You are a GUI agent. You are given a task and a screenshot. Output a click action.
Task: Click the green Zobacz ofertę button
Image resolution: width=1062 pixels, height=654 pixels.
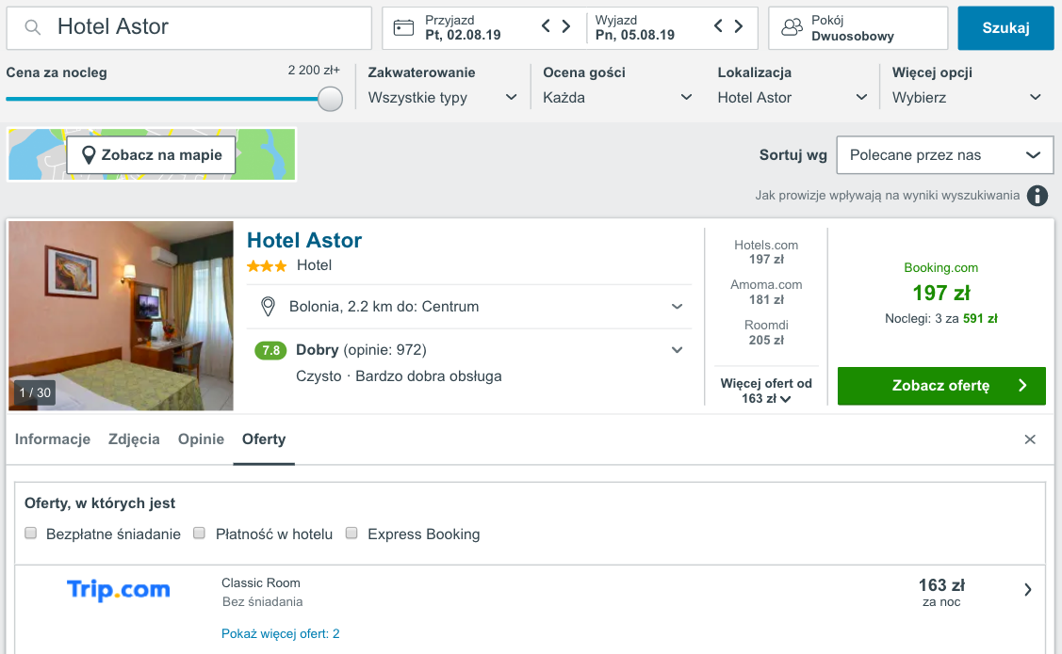[941, 386]
